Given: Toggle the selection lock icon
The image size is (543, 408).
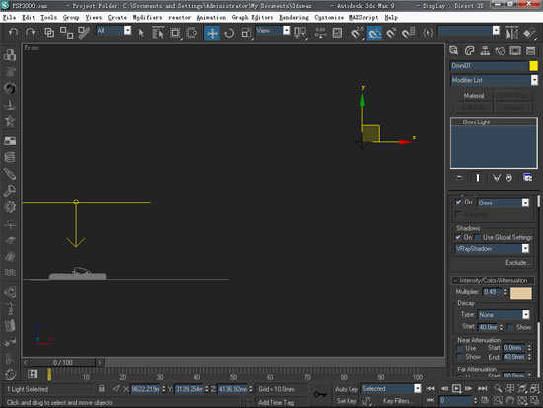Looking at the screenshot, I should pyautogui.click(x=101, y=388).
